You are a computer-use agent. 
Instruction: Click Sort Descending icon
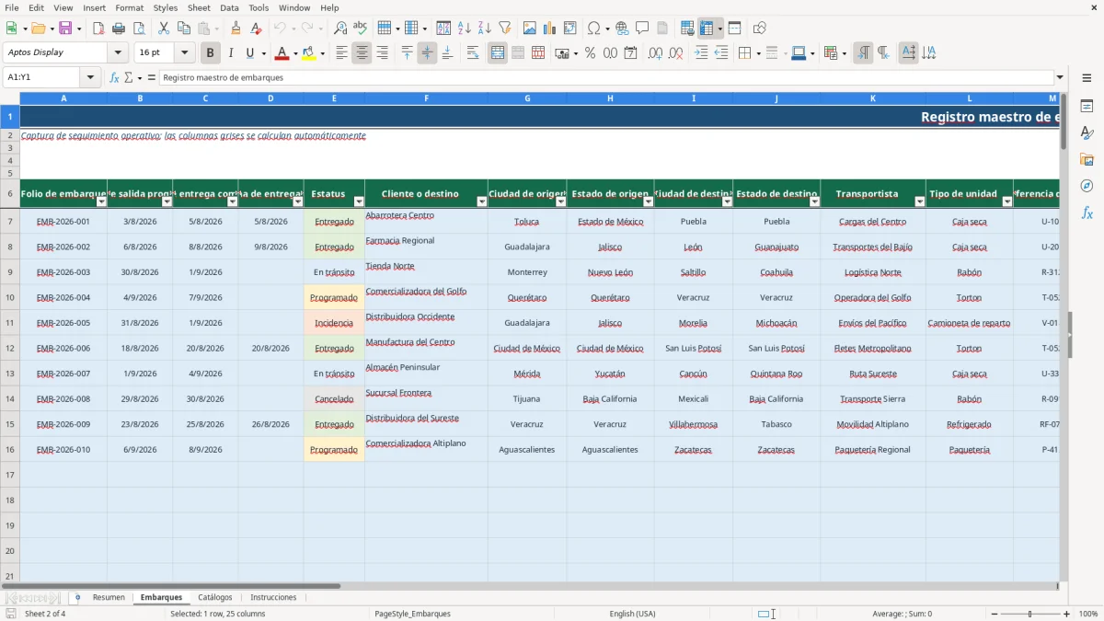[x=485, y=29]
